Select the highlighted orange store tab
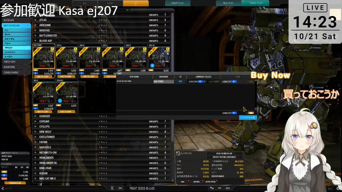 click(136, 3)
